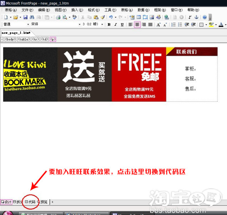Expand the New page dropdown arrow
Screen dimensions: 227x215
[x=10, y=17]
